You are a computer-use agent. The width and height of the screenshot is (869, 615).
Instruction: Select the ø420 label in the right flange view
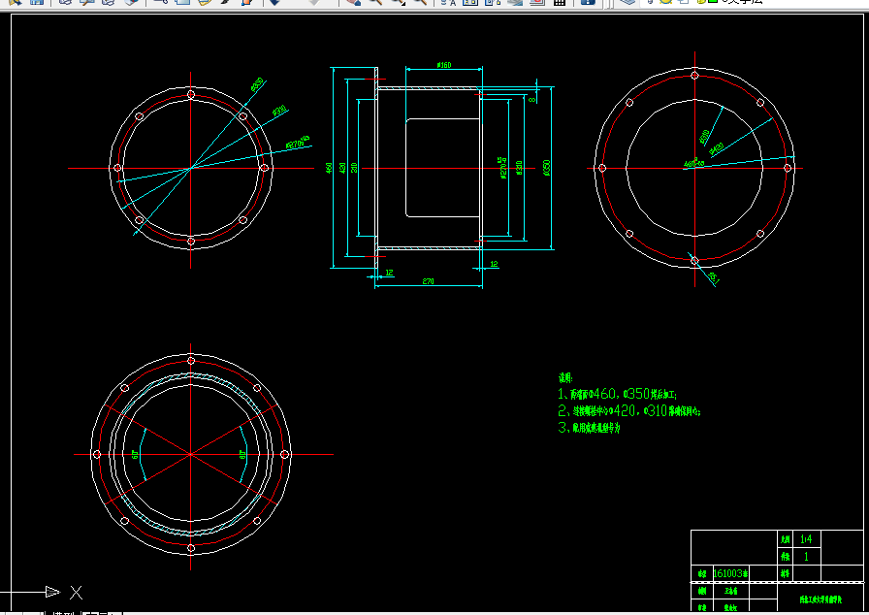tap(717, 149)
